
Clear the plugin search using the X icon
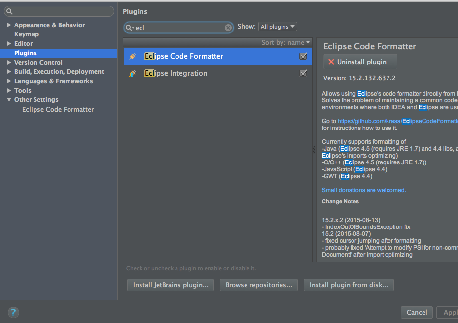(x=228, y=27)
